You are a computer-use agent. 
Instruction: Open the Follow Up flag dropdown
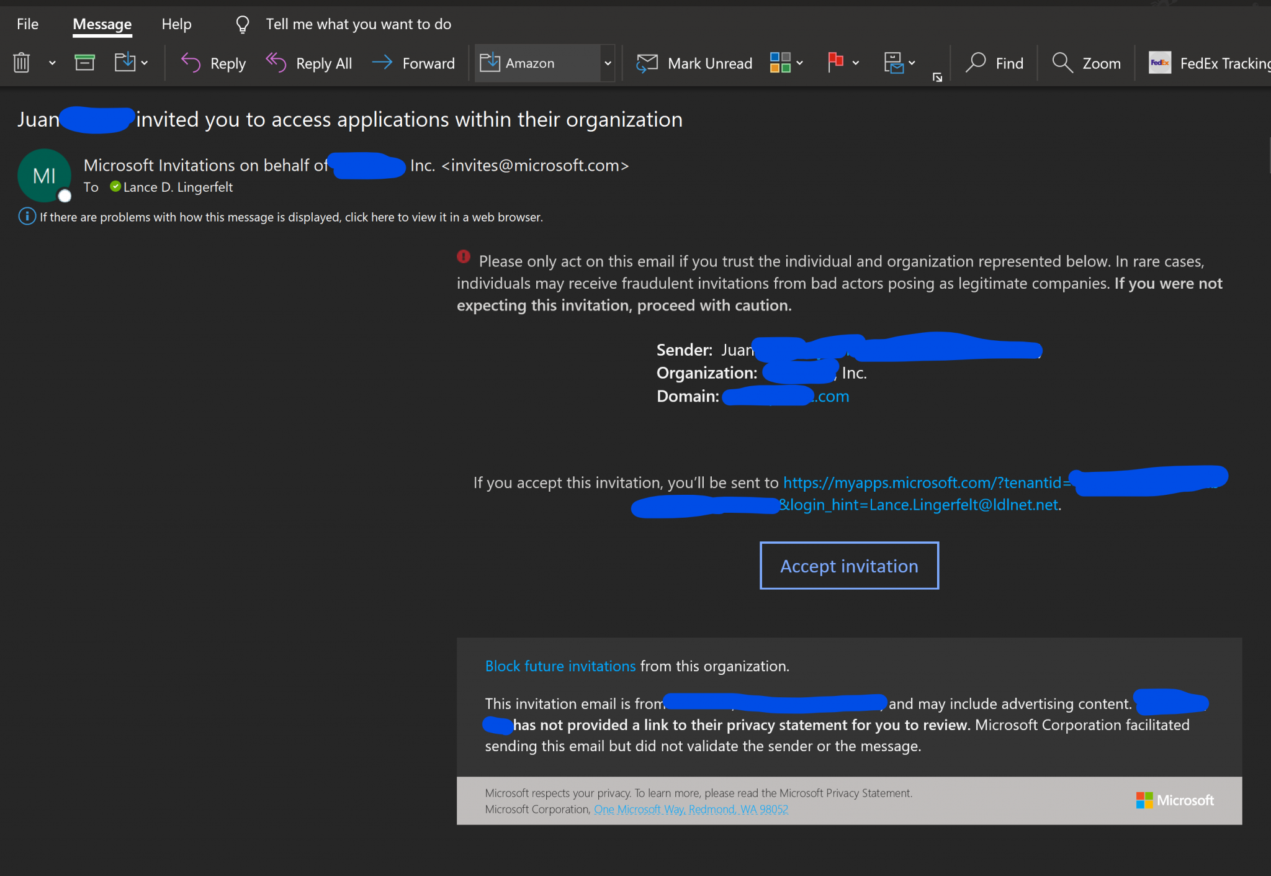(x=855, y=63)
